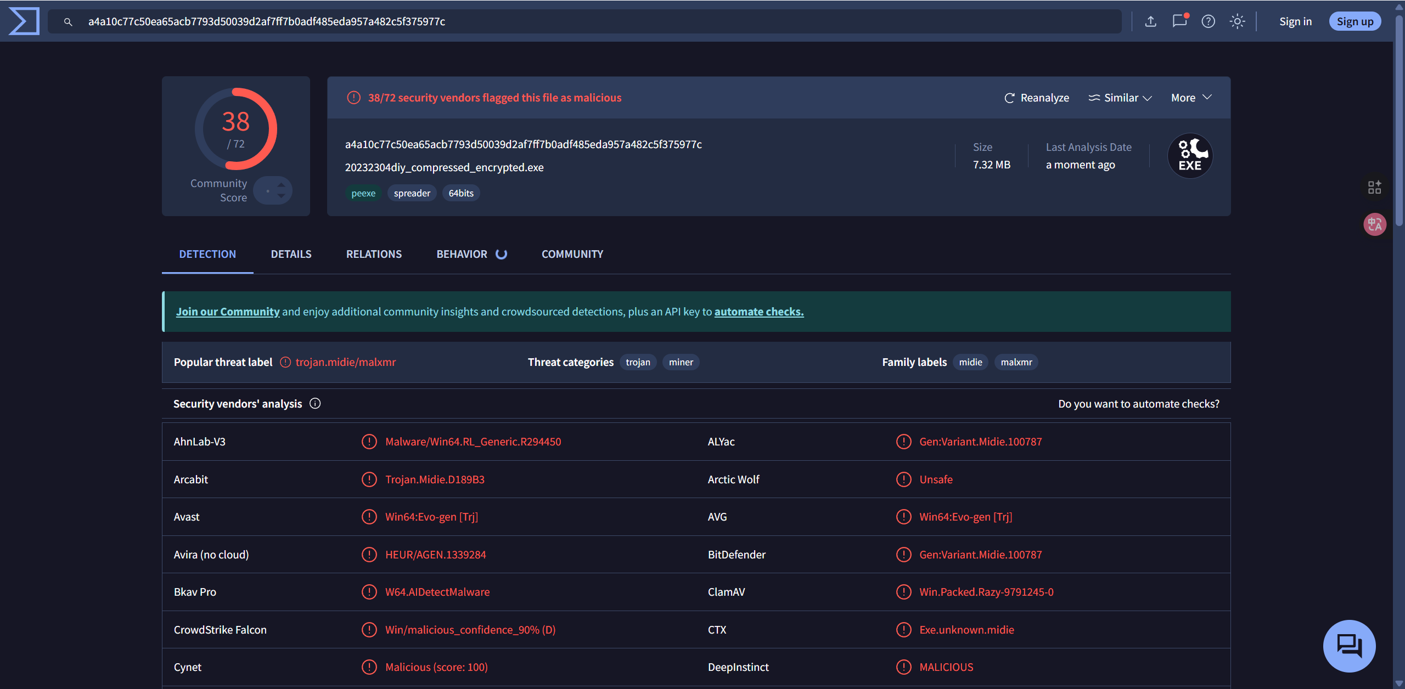
Task: Toggle the light theme sun icon
Action: [x=1237, y=21]
